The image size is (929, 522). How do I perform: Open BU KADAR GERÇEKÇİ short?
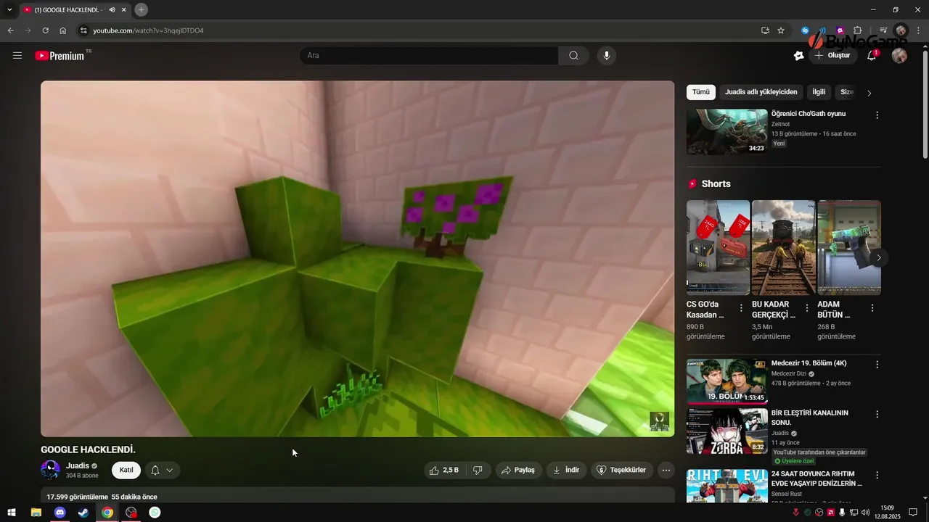pyautogui.click(x=783, y=247)
